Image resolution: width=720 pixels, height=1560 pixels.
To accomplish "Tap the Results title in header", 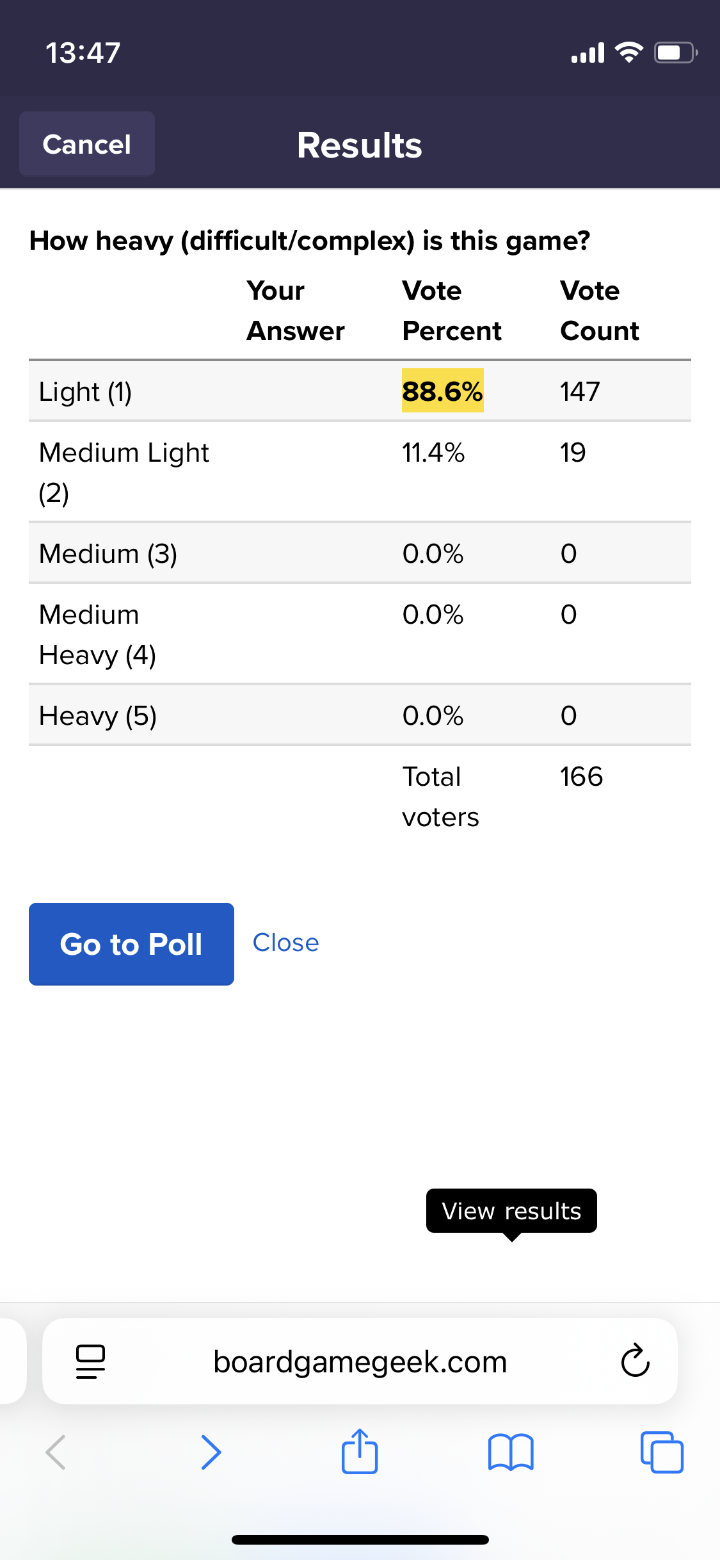I will pos(360,145).
